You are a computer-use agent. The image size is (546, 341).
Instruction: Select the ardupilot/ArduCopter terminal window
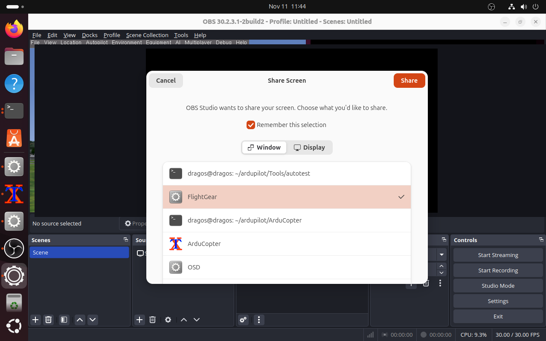point(287,220)
